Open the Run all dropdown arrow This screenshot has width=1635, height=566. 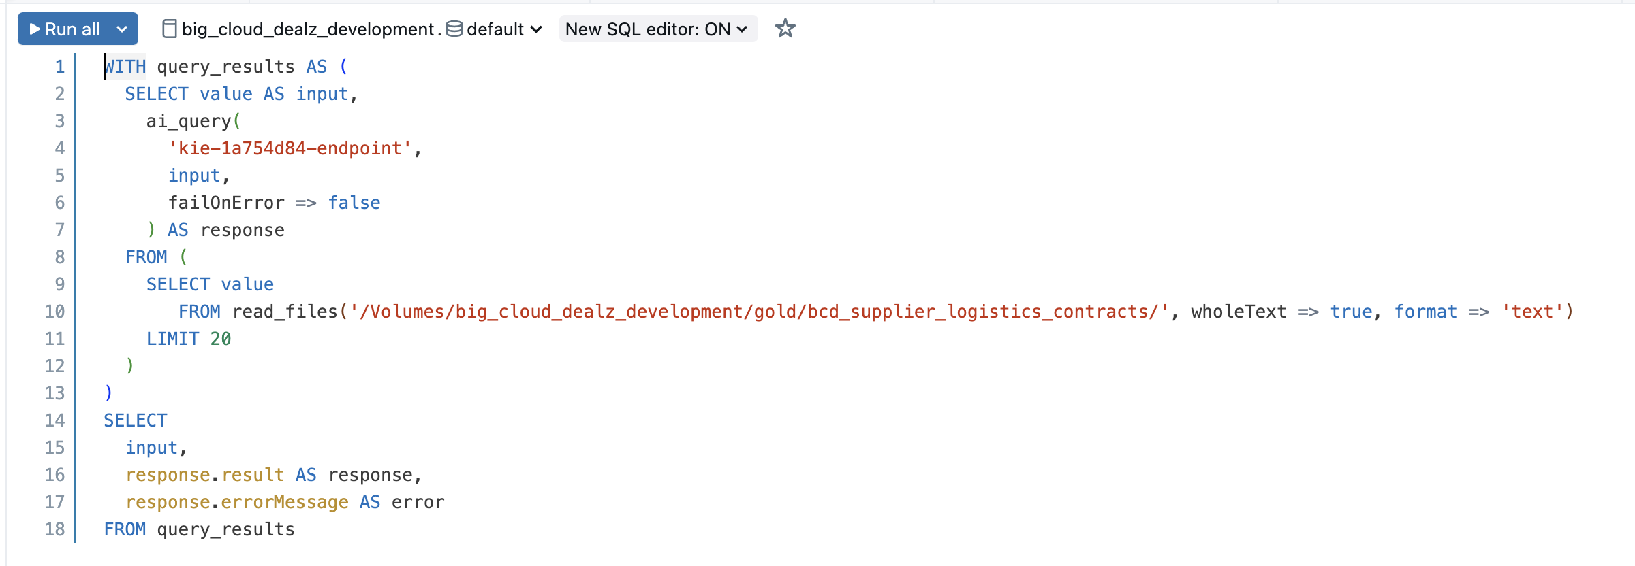point(122,29)
